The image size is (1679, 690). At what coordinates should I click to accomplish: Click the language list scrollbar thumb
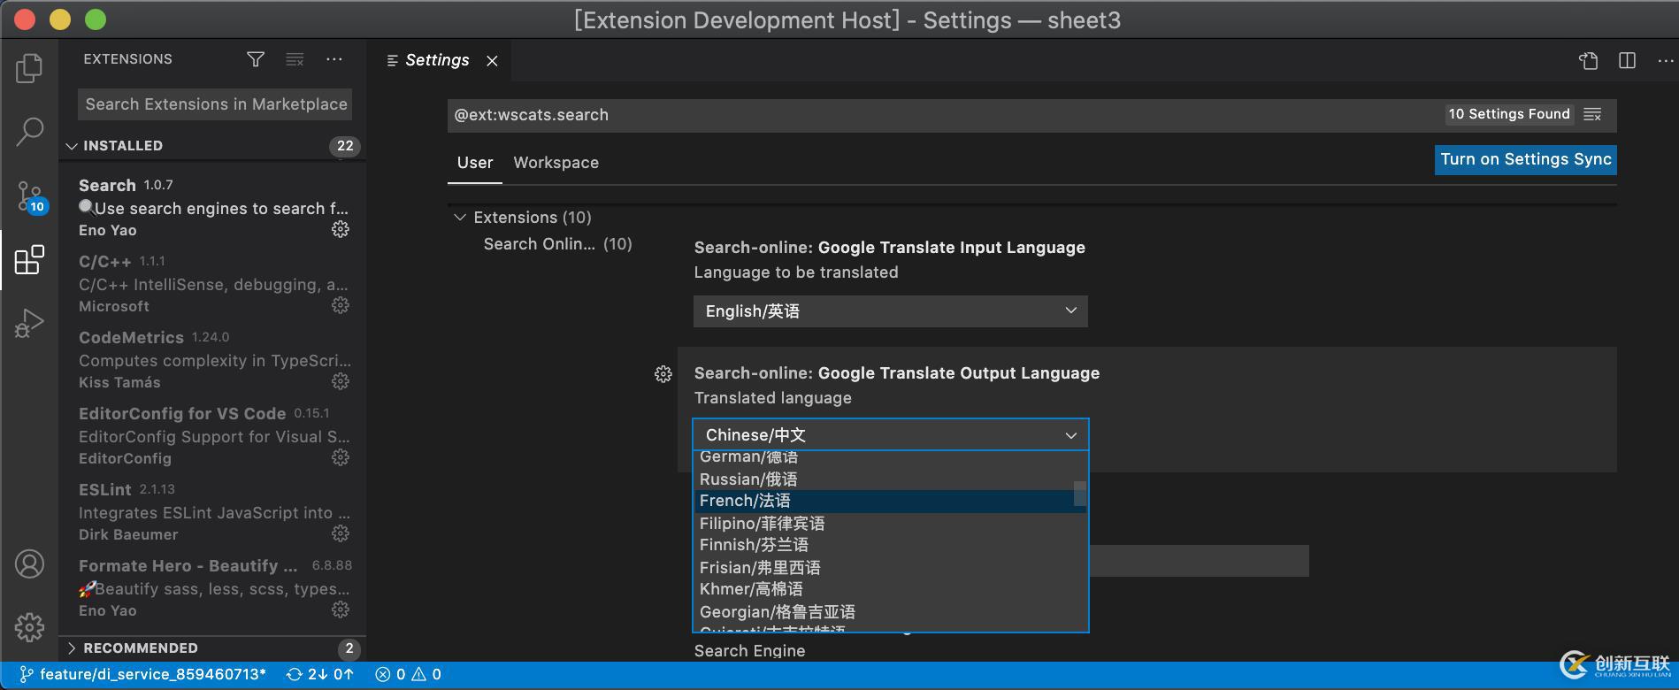(1080, 494)
